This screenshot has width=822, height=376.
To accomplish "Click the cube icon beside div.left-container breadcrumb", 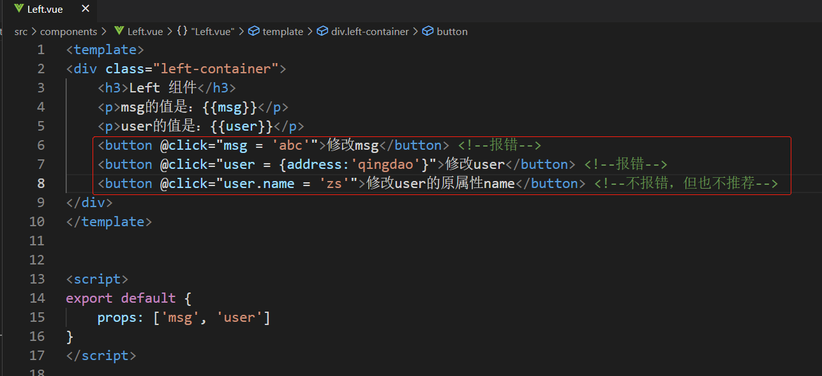I will (322, 31).
